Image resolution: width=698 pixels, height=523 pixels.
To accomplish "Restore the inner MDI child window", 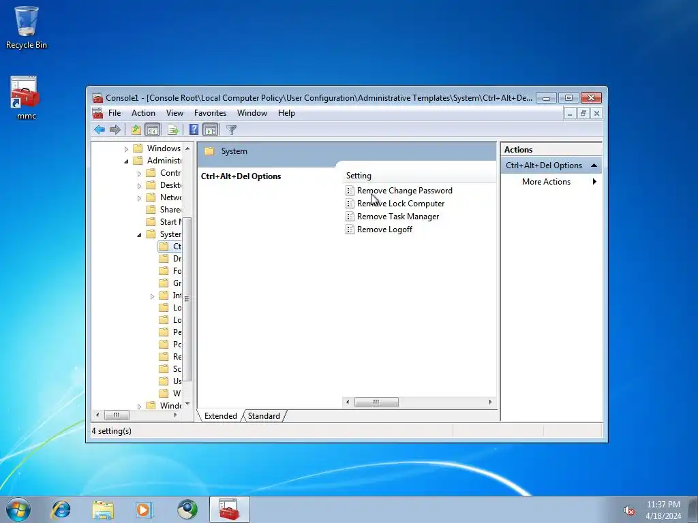I will click(x=583, y=114).
